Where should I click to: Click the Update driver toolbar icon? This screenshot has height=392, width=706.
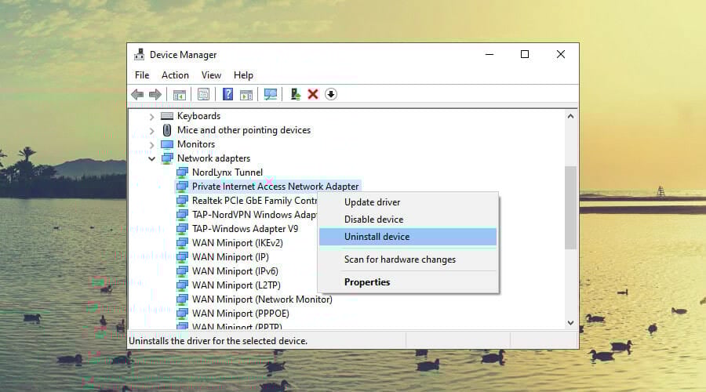click(x=296, y=94)
